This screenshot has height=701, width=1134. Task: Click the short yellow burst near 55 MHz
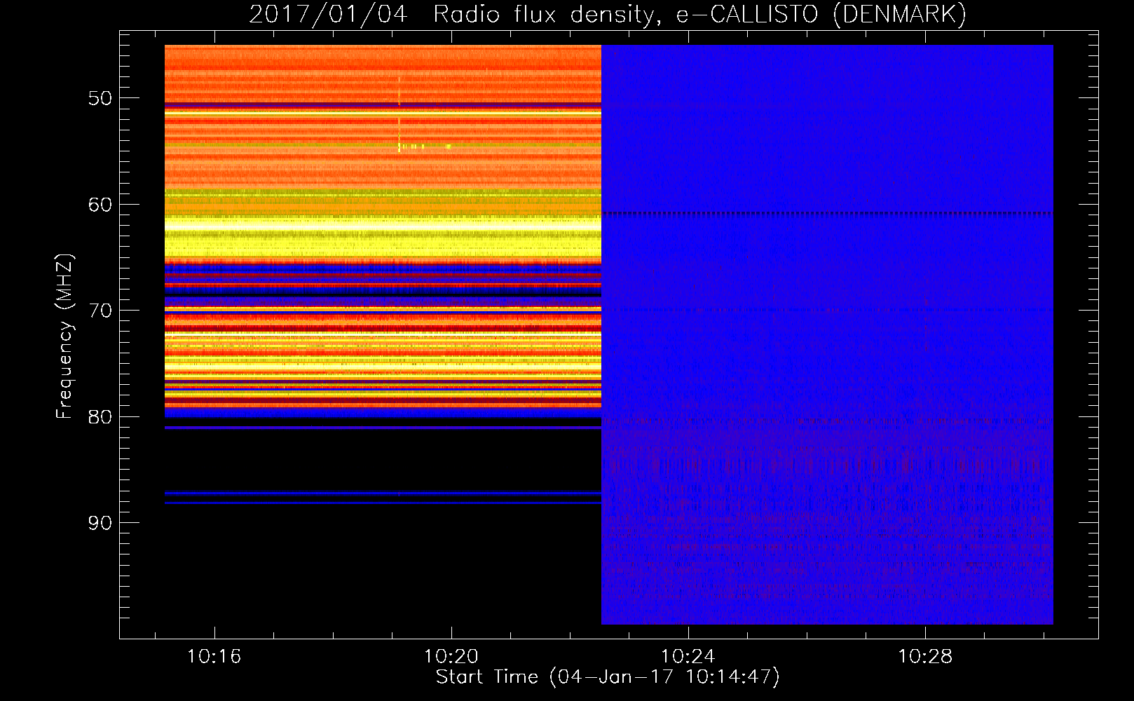pos(424,147)
